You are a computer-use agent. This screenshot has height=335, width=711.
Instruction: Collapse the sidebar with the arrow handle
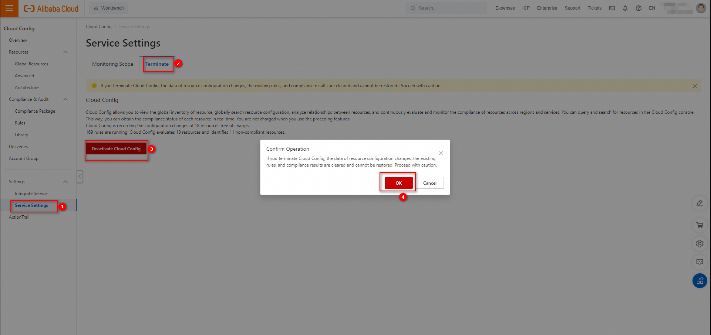point(80,177)
